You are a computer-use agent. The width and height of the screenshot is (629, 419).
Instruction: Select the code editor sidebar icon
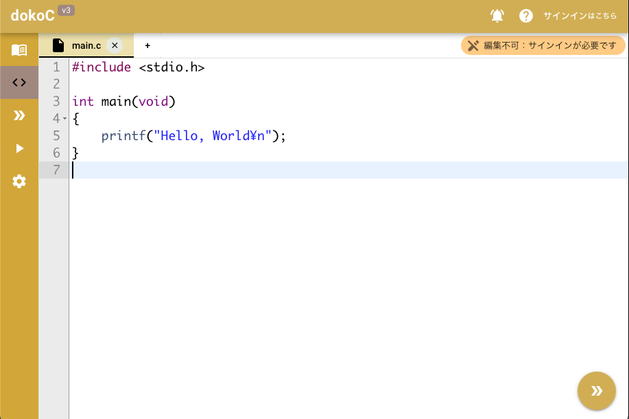coord(19,83)
